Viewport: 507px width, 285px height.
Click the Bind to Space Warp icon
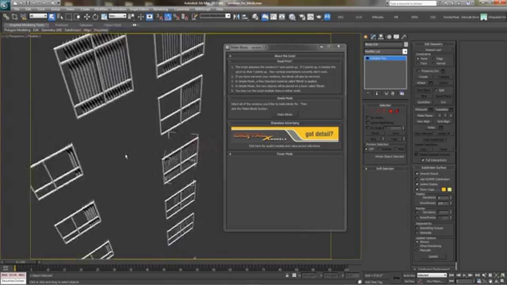pyautogui.click(x=23, y=17)
